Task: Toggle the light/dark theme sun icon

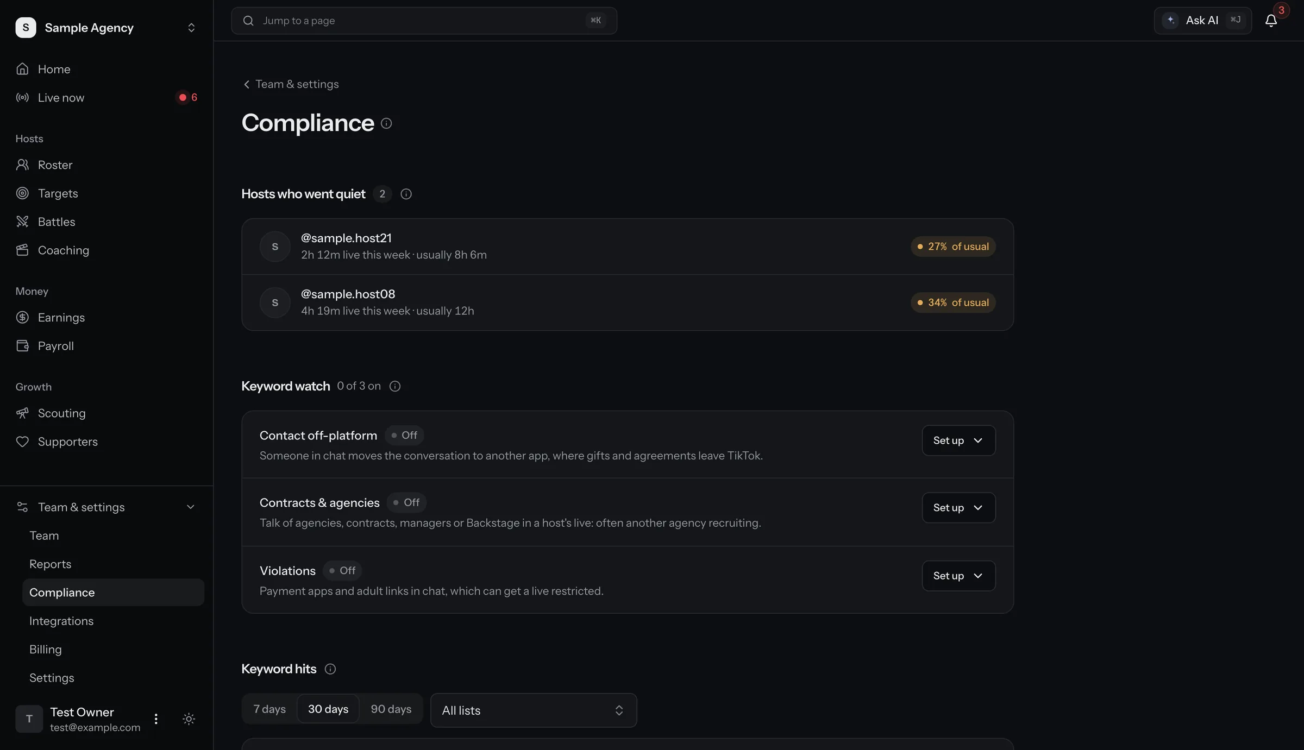Action: coord(189,719)
